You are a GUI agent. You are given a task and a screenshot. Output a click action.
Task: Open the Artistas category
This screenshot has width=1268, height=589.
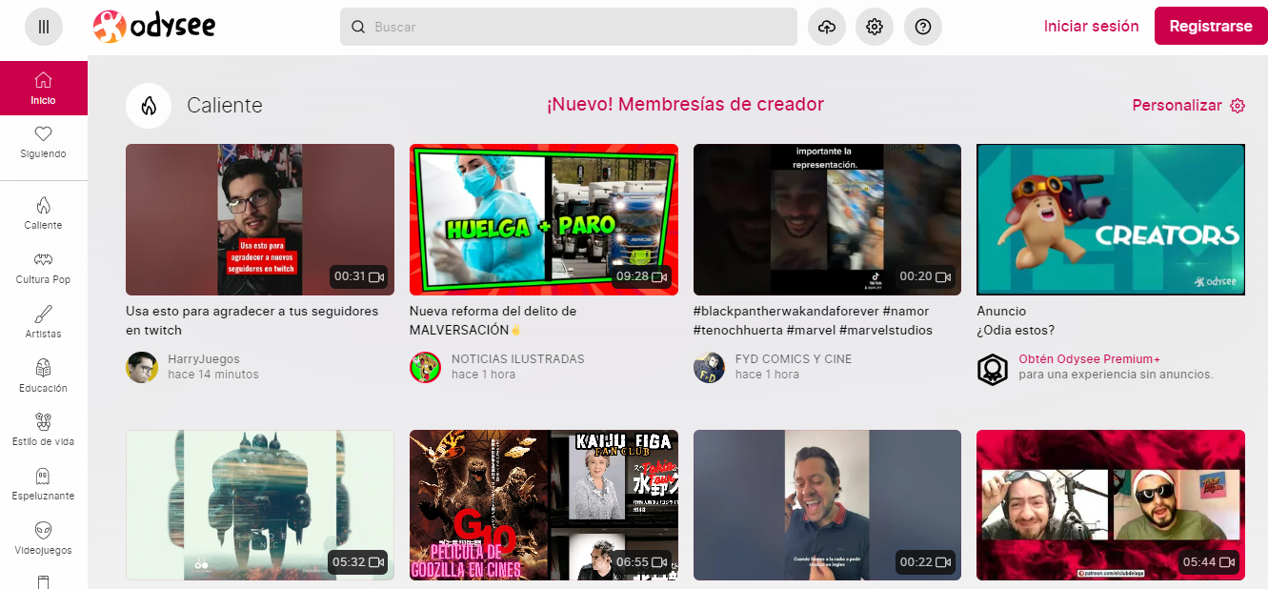pyautogui.click(x=44, y=322)
